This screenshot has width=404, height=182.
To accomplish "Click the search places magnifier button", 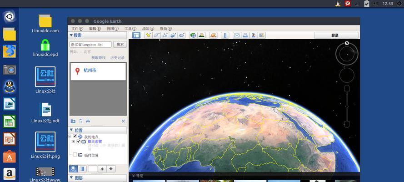I will [x=73, y=169].
